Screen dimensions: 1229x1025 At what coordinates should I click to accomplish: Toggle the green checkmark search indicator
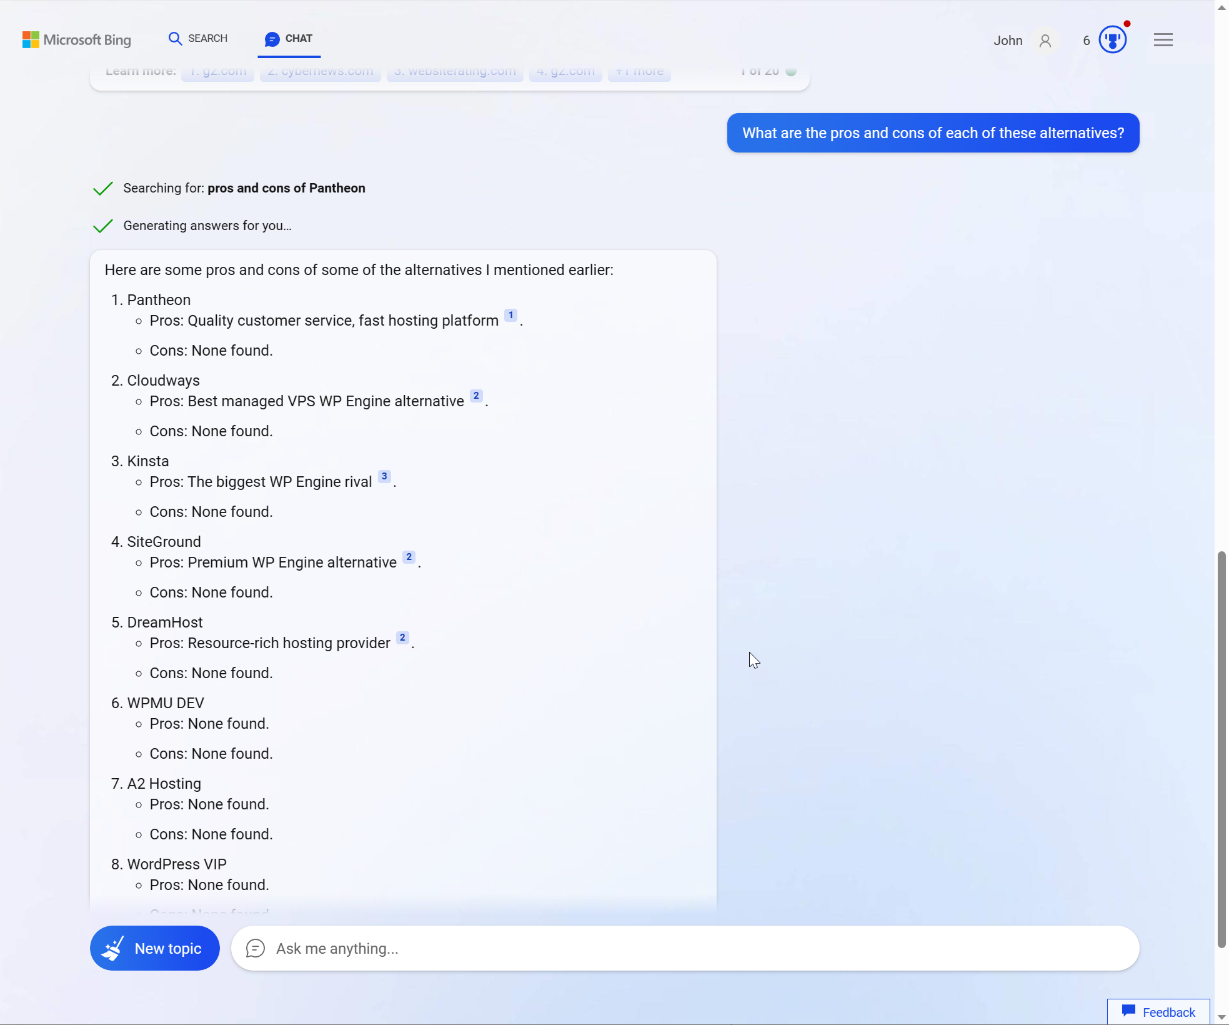tap(102, 188)
